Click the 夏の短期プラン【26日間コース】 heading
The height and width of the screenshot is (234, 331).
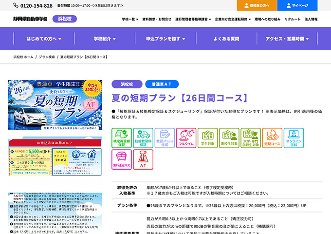coord(180,98)
